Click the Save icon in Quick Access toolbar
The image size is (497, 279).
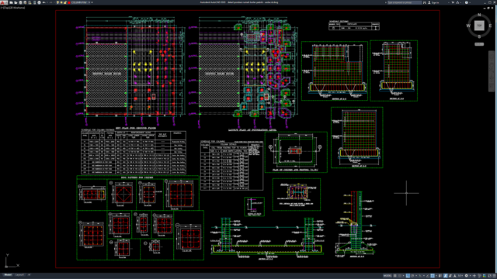click(x=21, y=2)
